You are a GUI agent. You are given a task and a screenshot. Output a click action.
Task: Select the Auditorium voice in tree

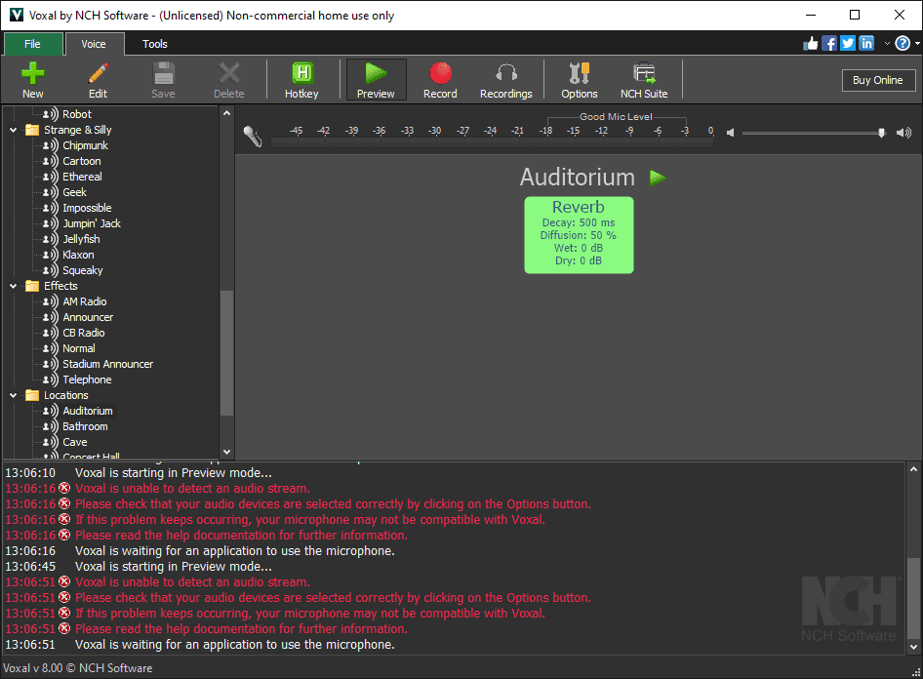(x=88, y=411)
